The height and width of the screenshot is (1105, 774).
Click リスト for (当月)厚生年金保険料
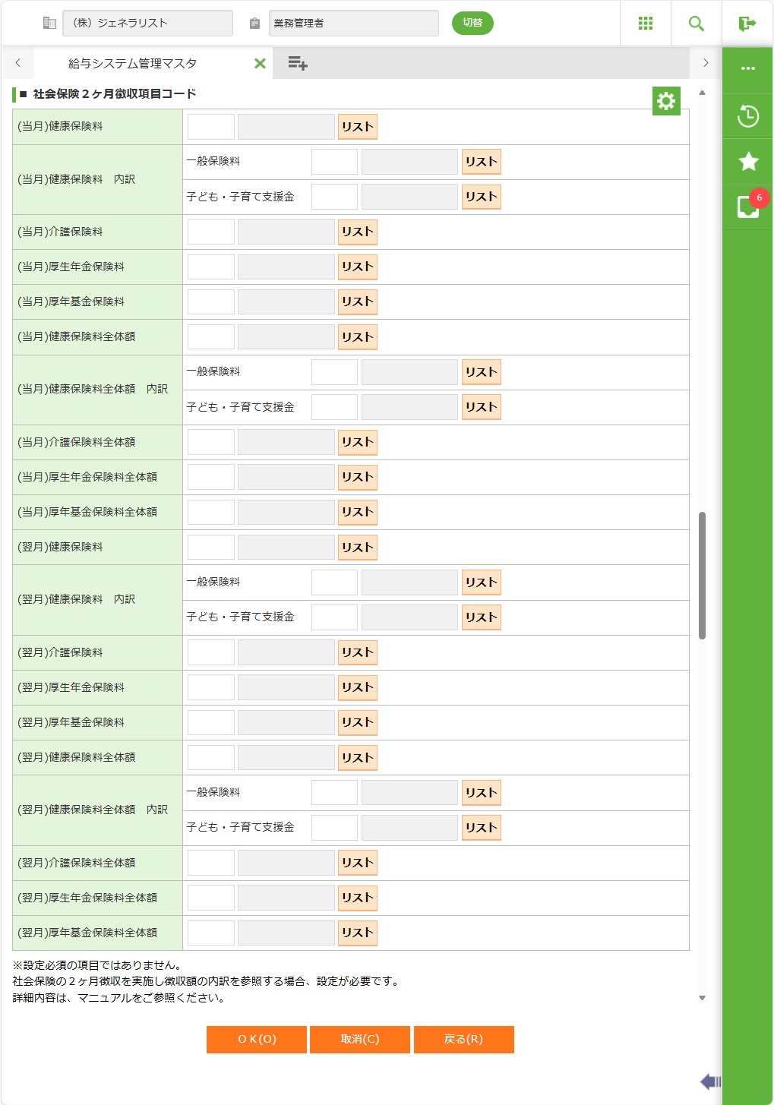[357, 267]
